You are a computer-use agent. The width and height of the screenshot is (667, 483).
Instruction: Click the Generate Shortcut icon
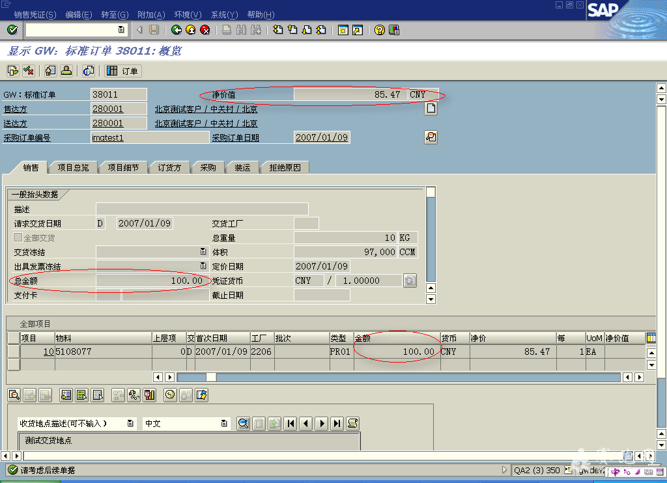click(x=358, y=30)
